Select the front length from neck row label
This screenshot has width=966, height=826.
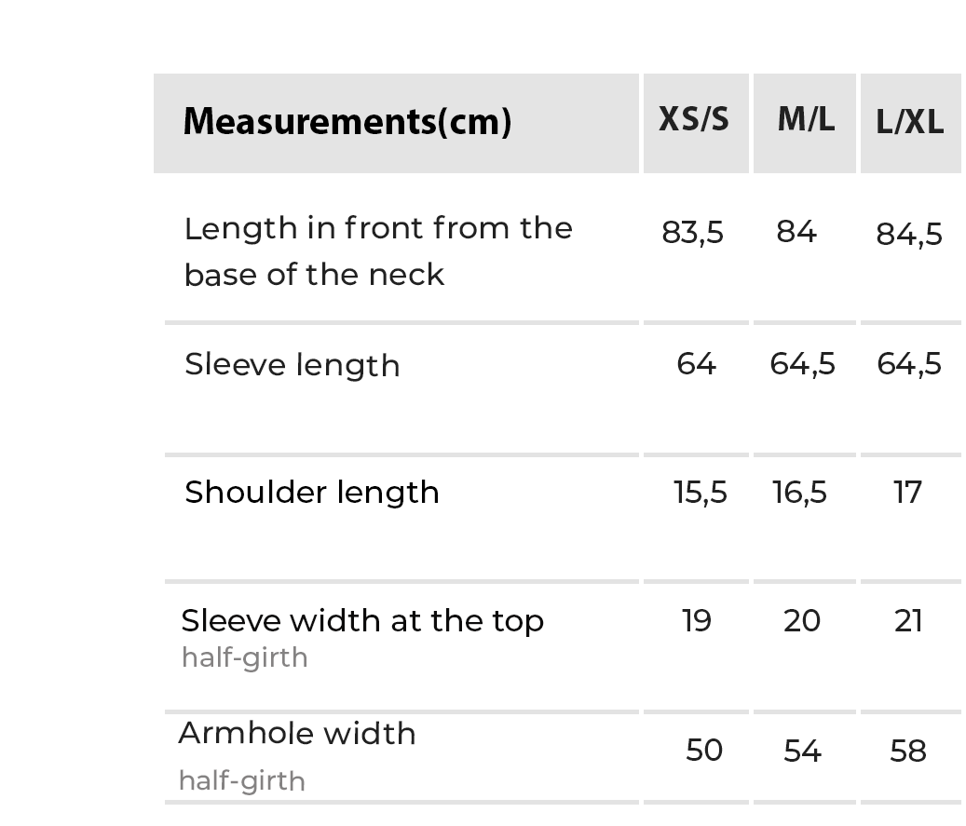click(x=378, y=251)
